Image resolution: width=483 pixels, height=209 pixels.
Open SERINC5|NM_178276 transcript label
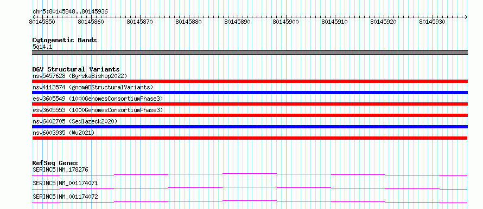click(x=61, y=169)
